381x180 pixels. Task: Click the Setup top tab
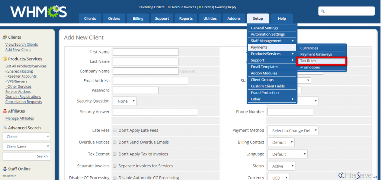pyautogui.click(x=258, y=19)
